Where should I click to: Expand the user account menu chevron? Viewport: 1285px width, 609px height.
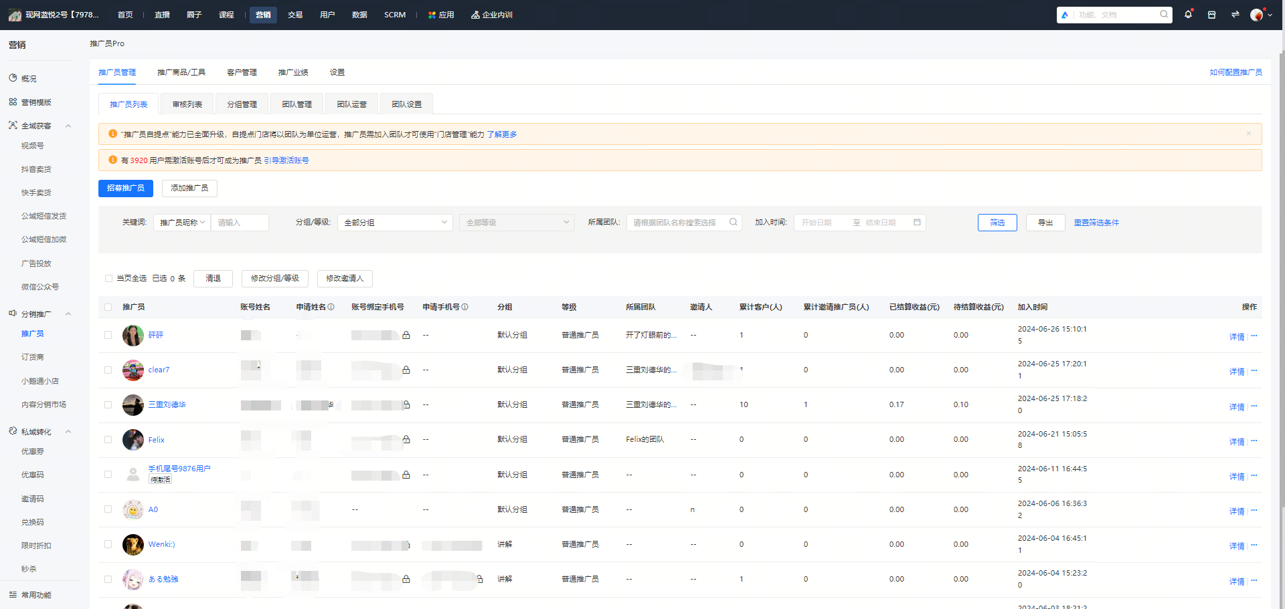pos(1270,15)
